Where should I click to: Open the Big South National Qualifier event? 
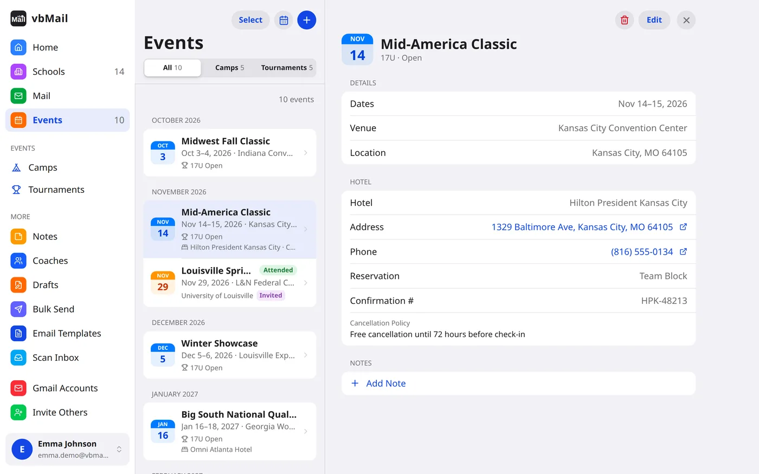tap(230, 431)
